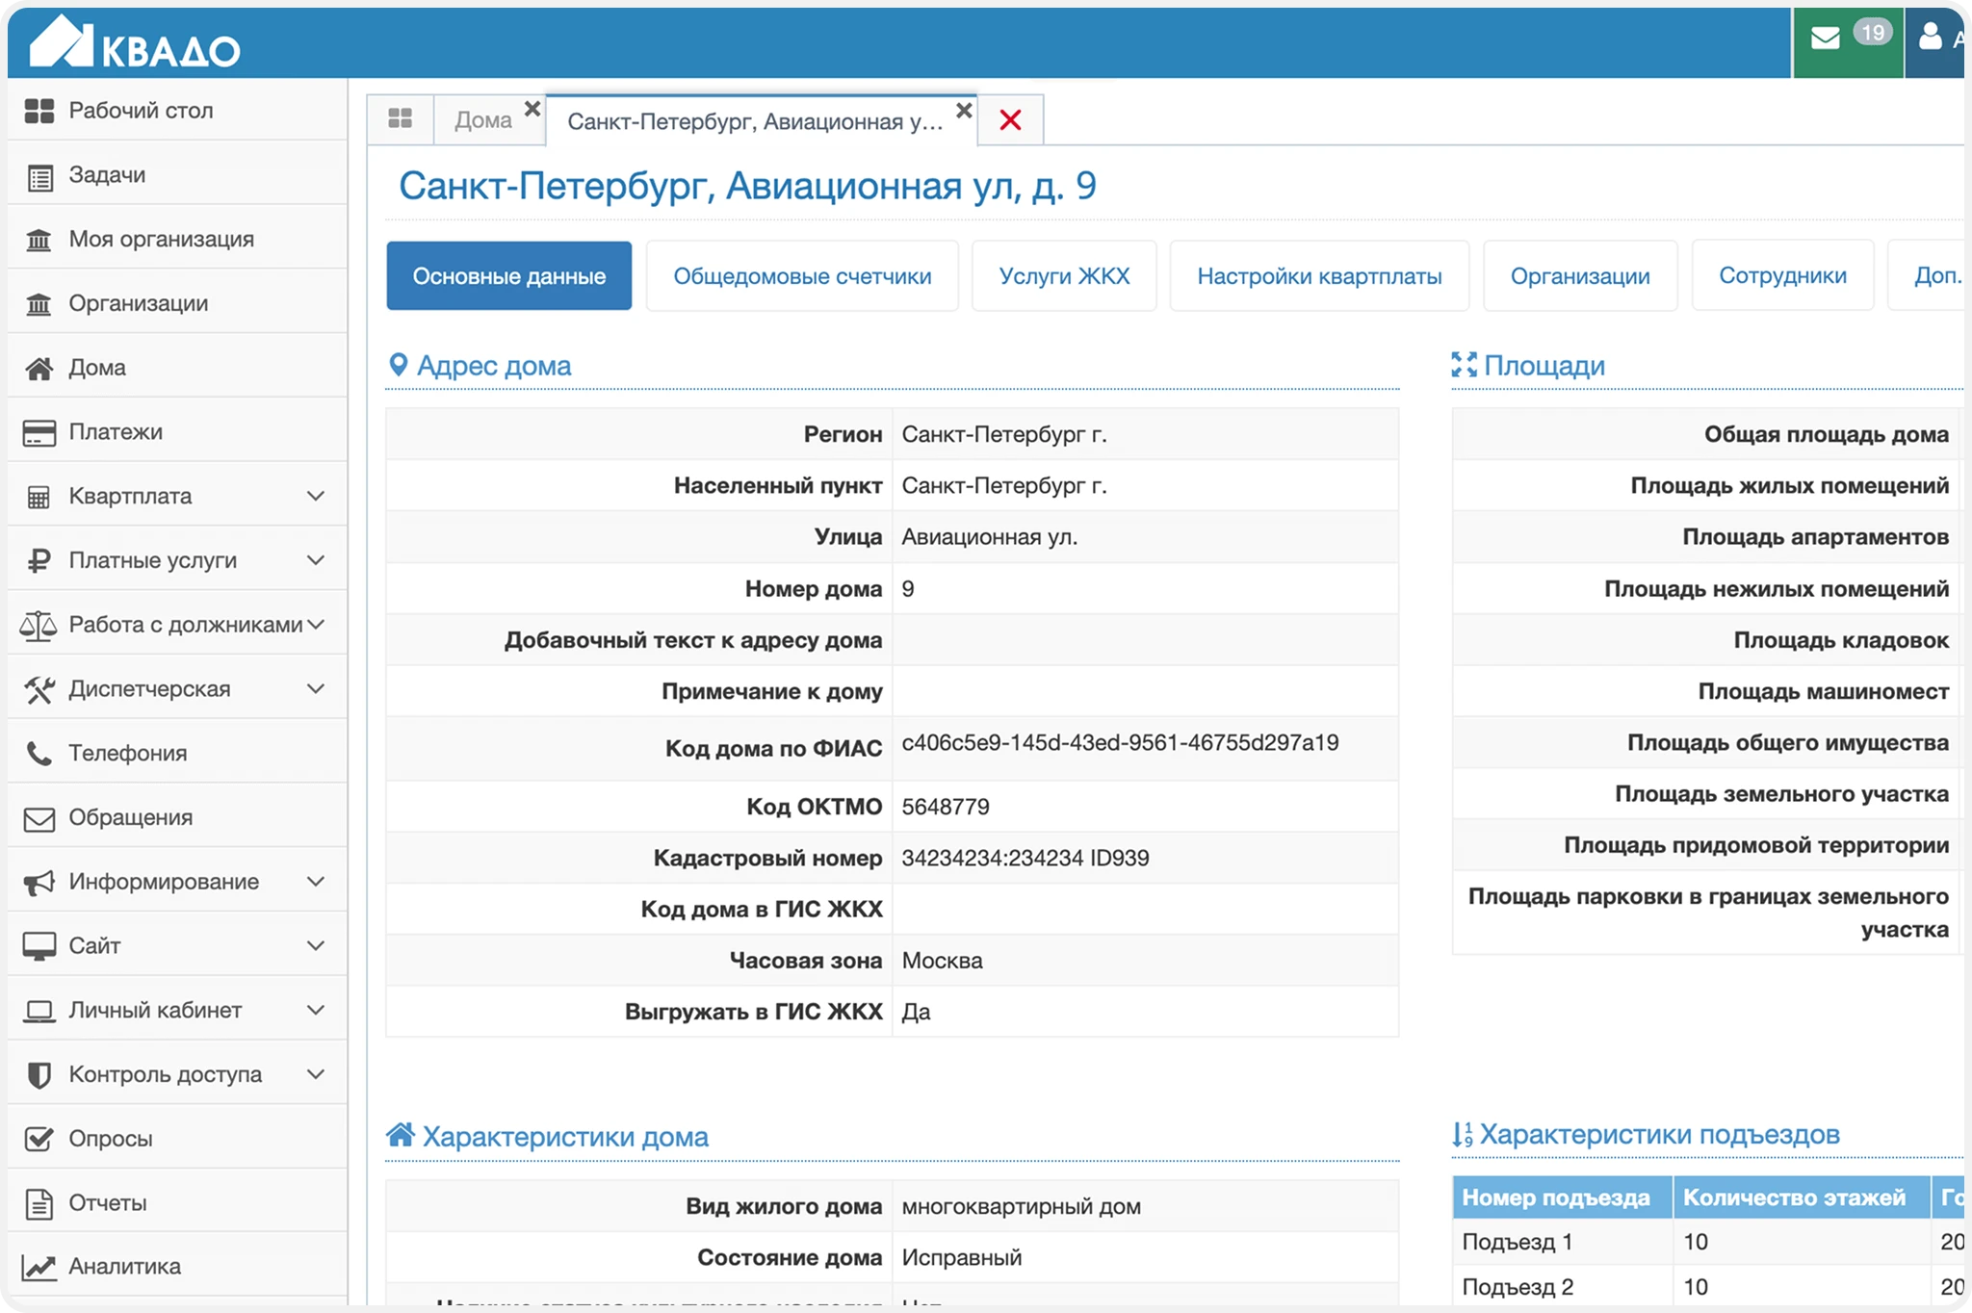Image resolution: width=1972 pixels, height=1313 pixels.
Task: Click the dashboard grid tab icon
Action: pyautogui.click(x=401, y=119)
